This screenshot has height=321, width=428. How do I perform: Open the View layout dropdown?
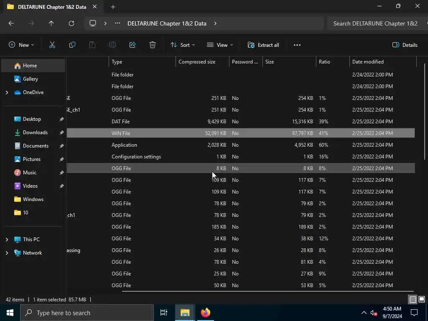tap(220, 45)
